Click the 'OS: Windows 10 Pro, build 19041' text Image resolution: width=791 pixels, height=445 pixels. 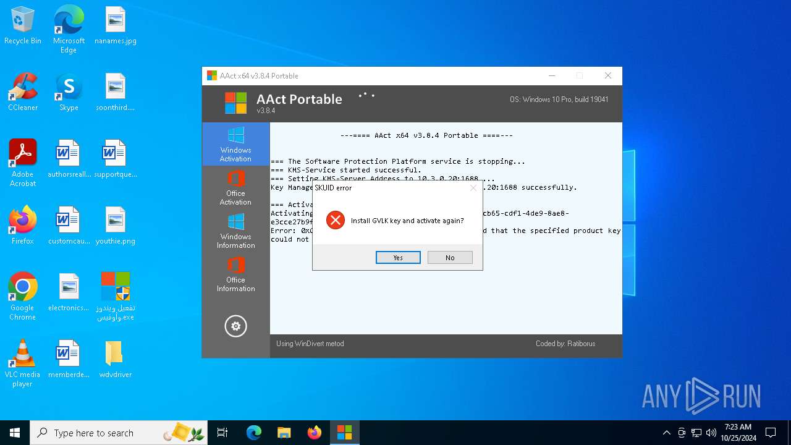pos(559,100)
